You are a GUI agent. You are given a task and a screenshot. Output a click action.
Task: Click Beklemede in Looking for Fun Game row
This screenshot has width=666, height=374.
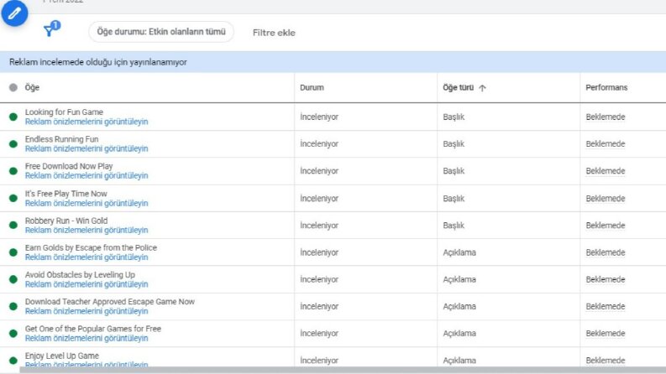click(x=606, y=117)
